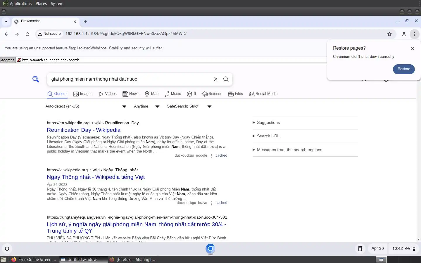Switch to the Map category
This screenshot has width=421, height=263.
152,94
